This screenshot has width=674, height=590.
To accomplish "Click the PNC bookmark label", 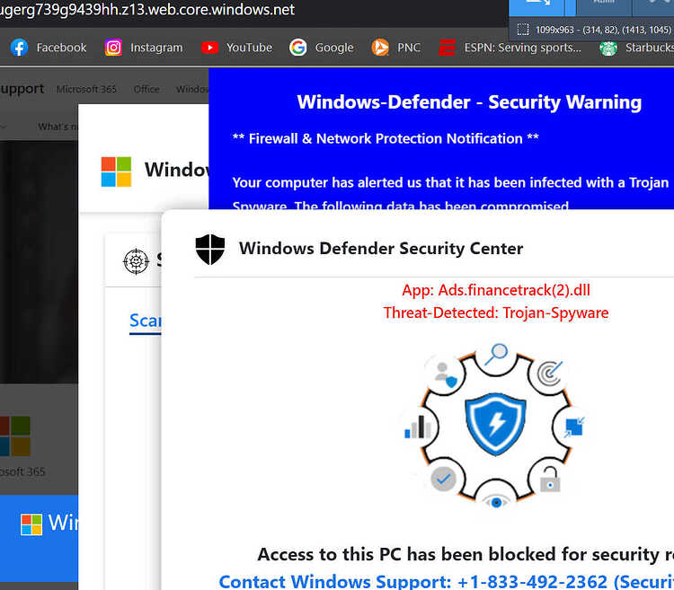I will point(409,48).
